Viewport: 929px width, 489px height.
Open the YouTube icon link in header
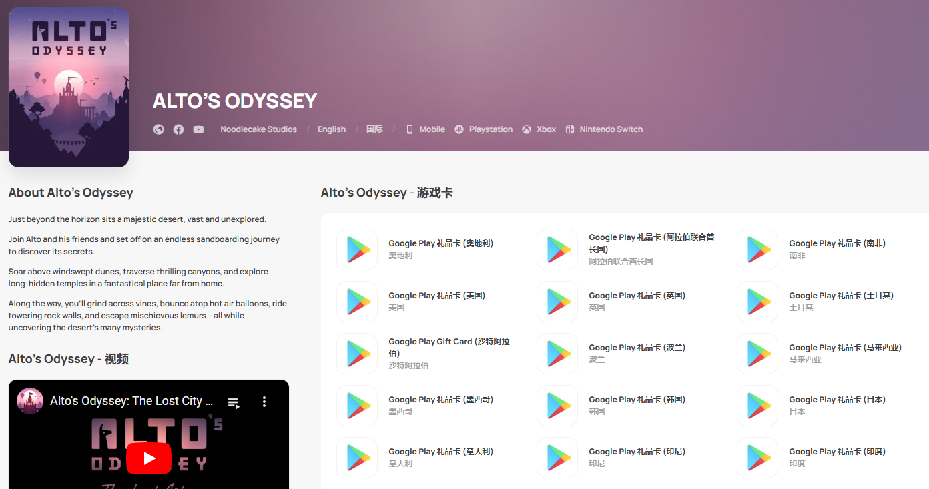click(x=198, y=129)
